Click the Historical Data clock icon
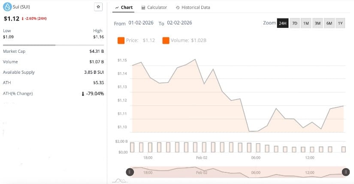The height and width of the screenshot is (184, 354). pos(177,8)
